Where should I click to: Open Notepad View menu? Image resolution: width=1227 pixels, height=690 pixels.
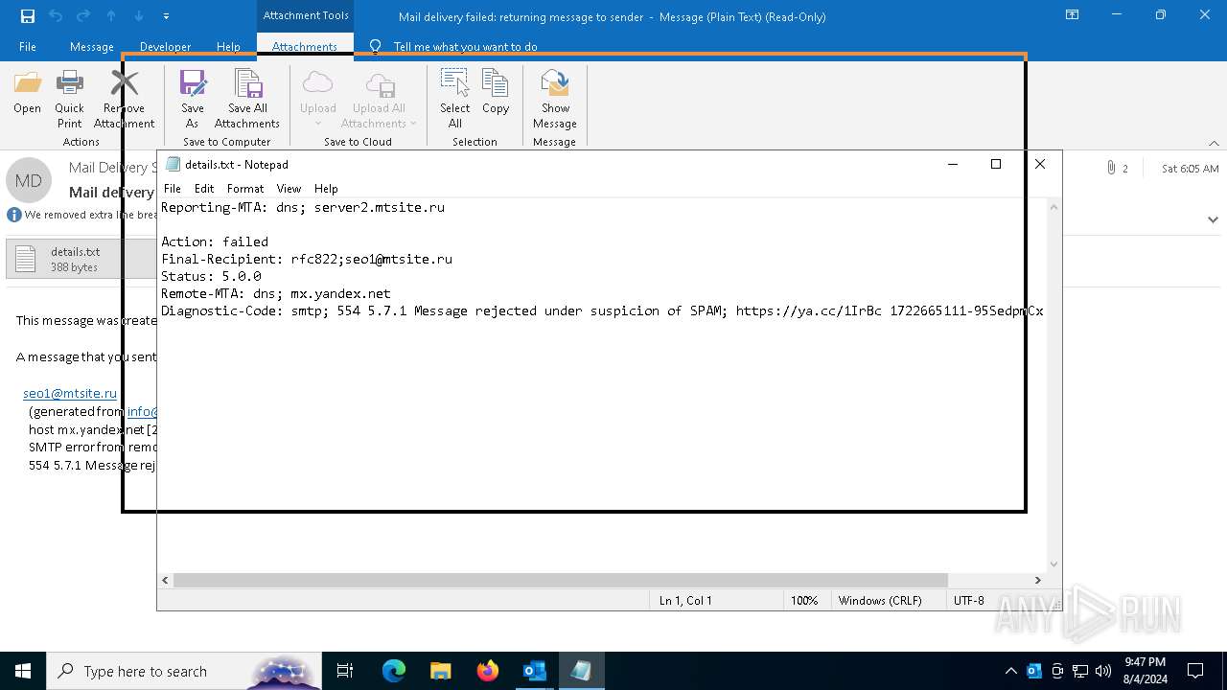(289, 189)
